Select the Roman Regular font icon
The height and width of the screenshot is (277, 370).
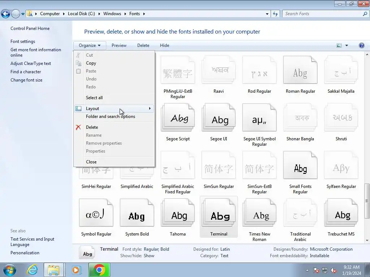pyautogui.click(x=300, y=70)
